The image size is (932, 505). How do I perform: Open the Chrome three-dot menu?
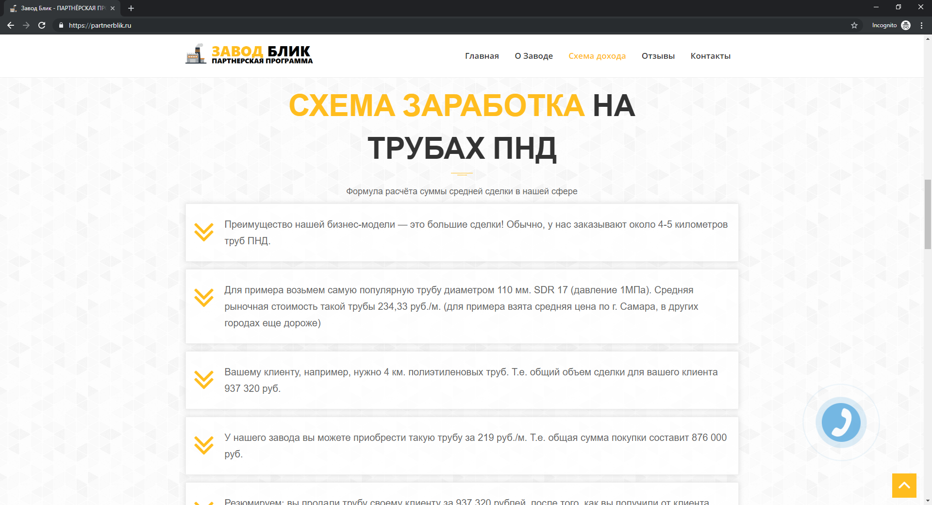coord(921,25)
